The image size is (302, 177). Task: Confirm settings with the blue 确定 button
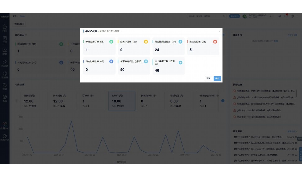click(217, 78)
